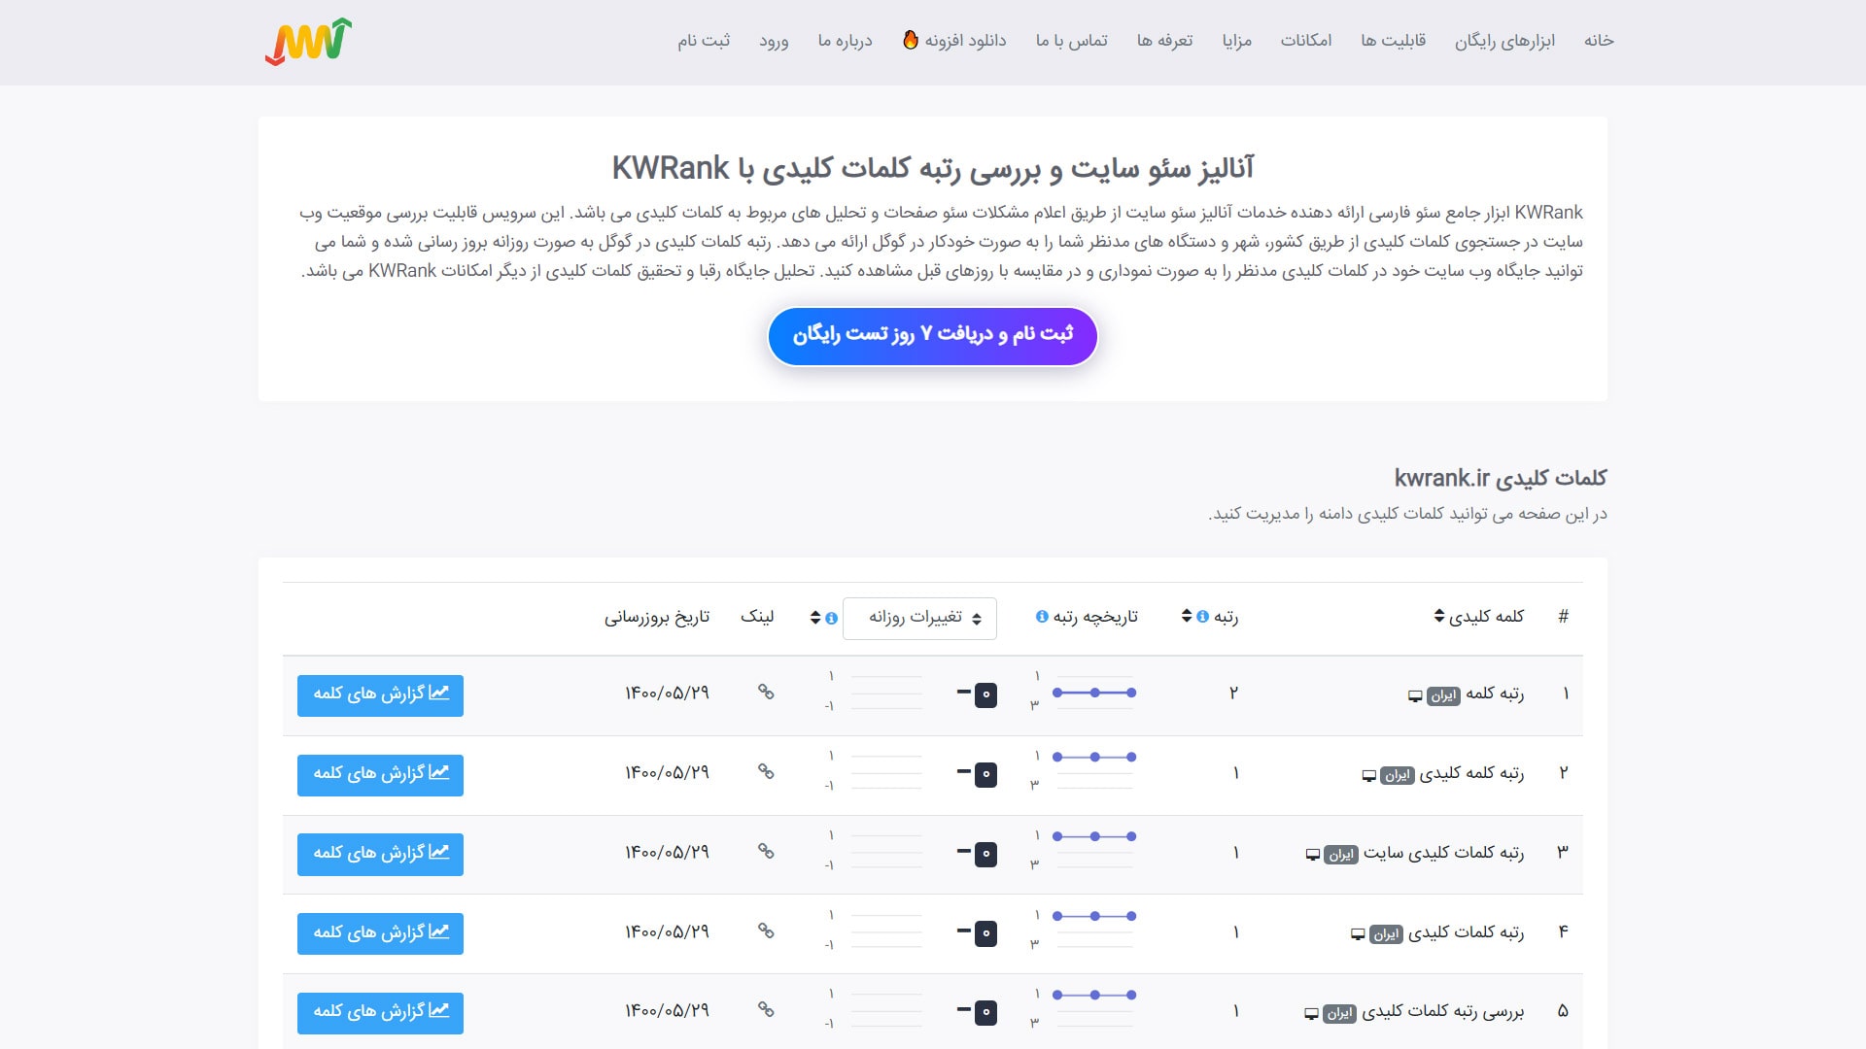Click rank history sparkline in row ۲

pos(1094,772)
